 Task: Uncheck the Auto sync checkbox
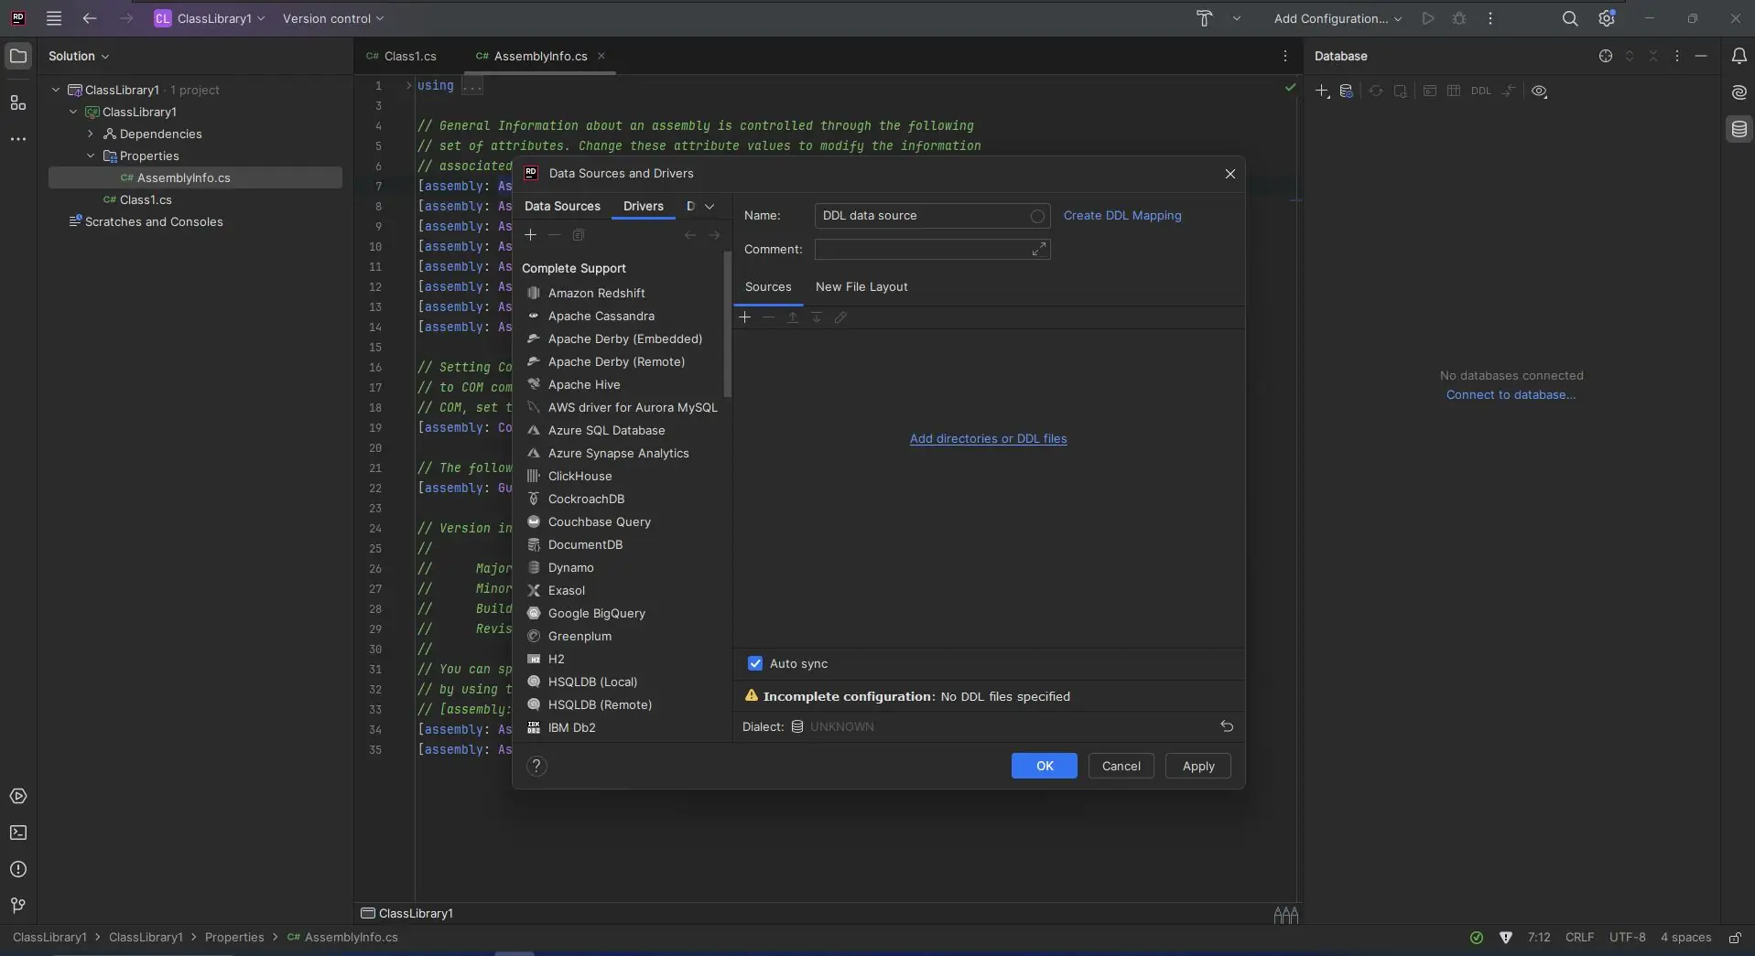(755, 664)
